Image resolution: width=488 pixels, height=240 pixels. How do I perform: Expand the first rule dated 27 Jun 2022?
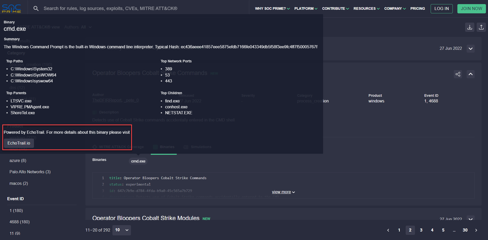[x=471, y=49]
